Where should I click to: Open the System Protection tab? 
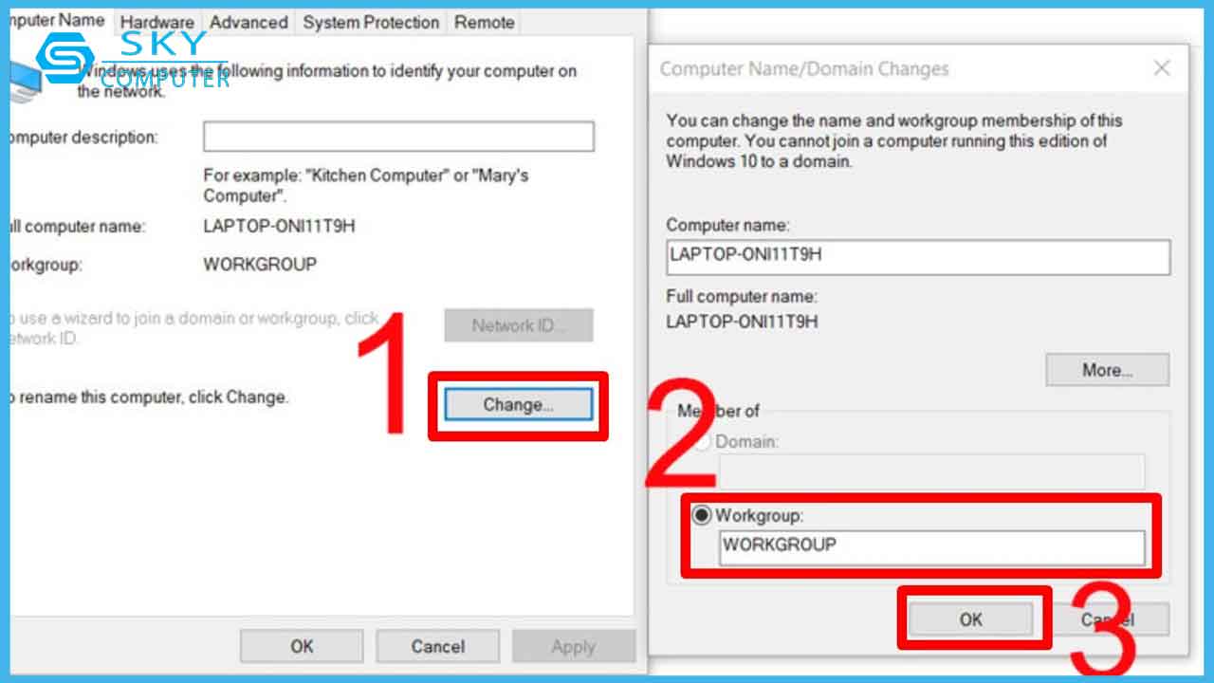(371, 22)
